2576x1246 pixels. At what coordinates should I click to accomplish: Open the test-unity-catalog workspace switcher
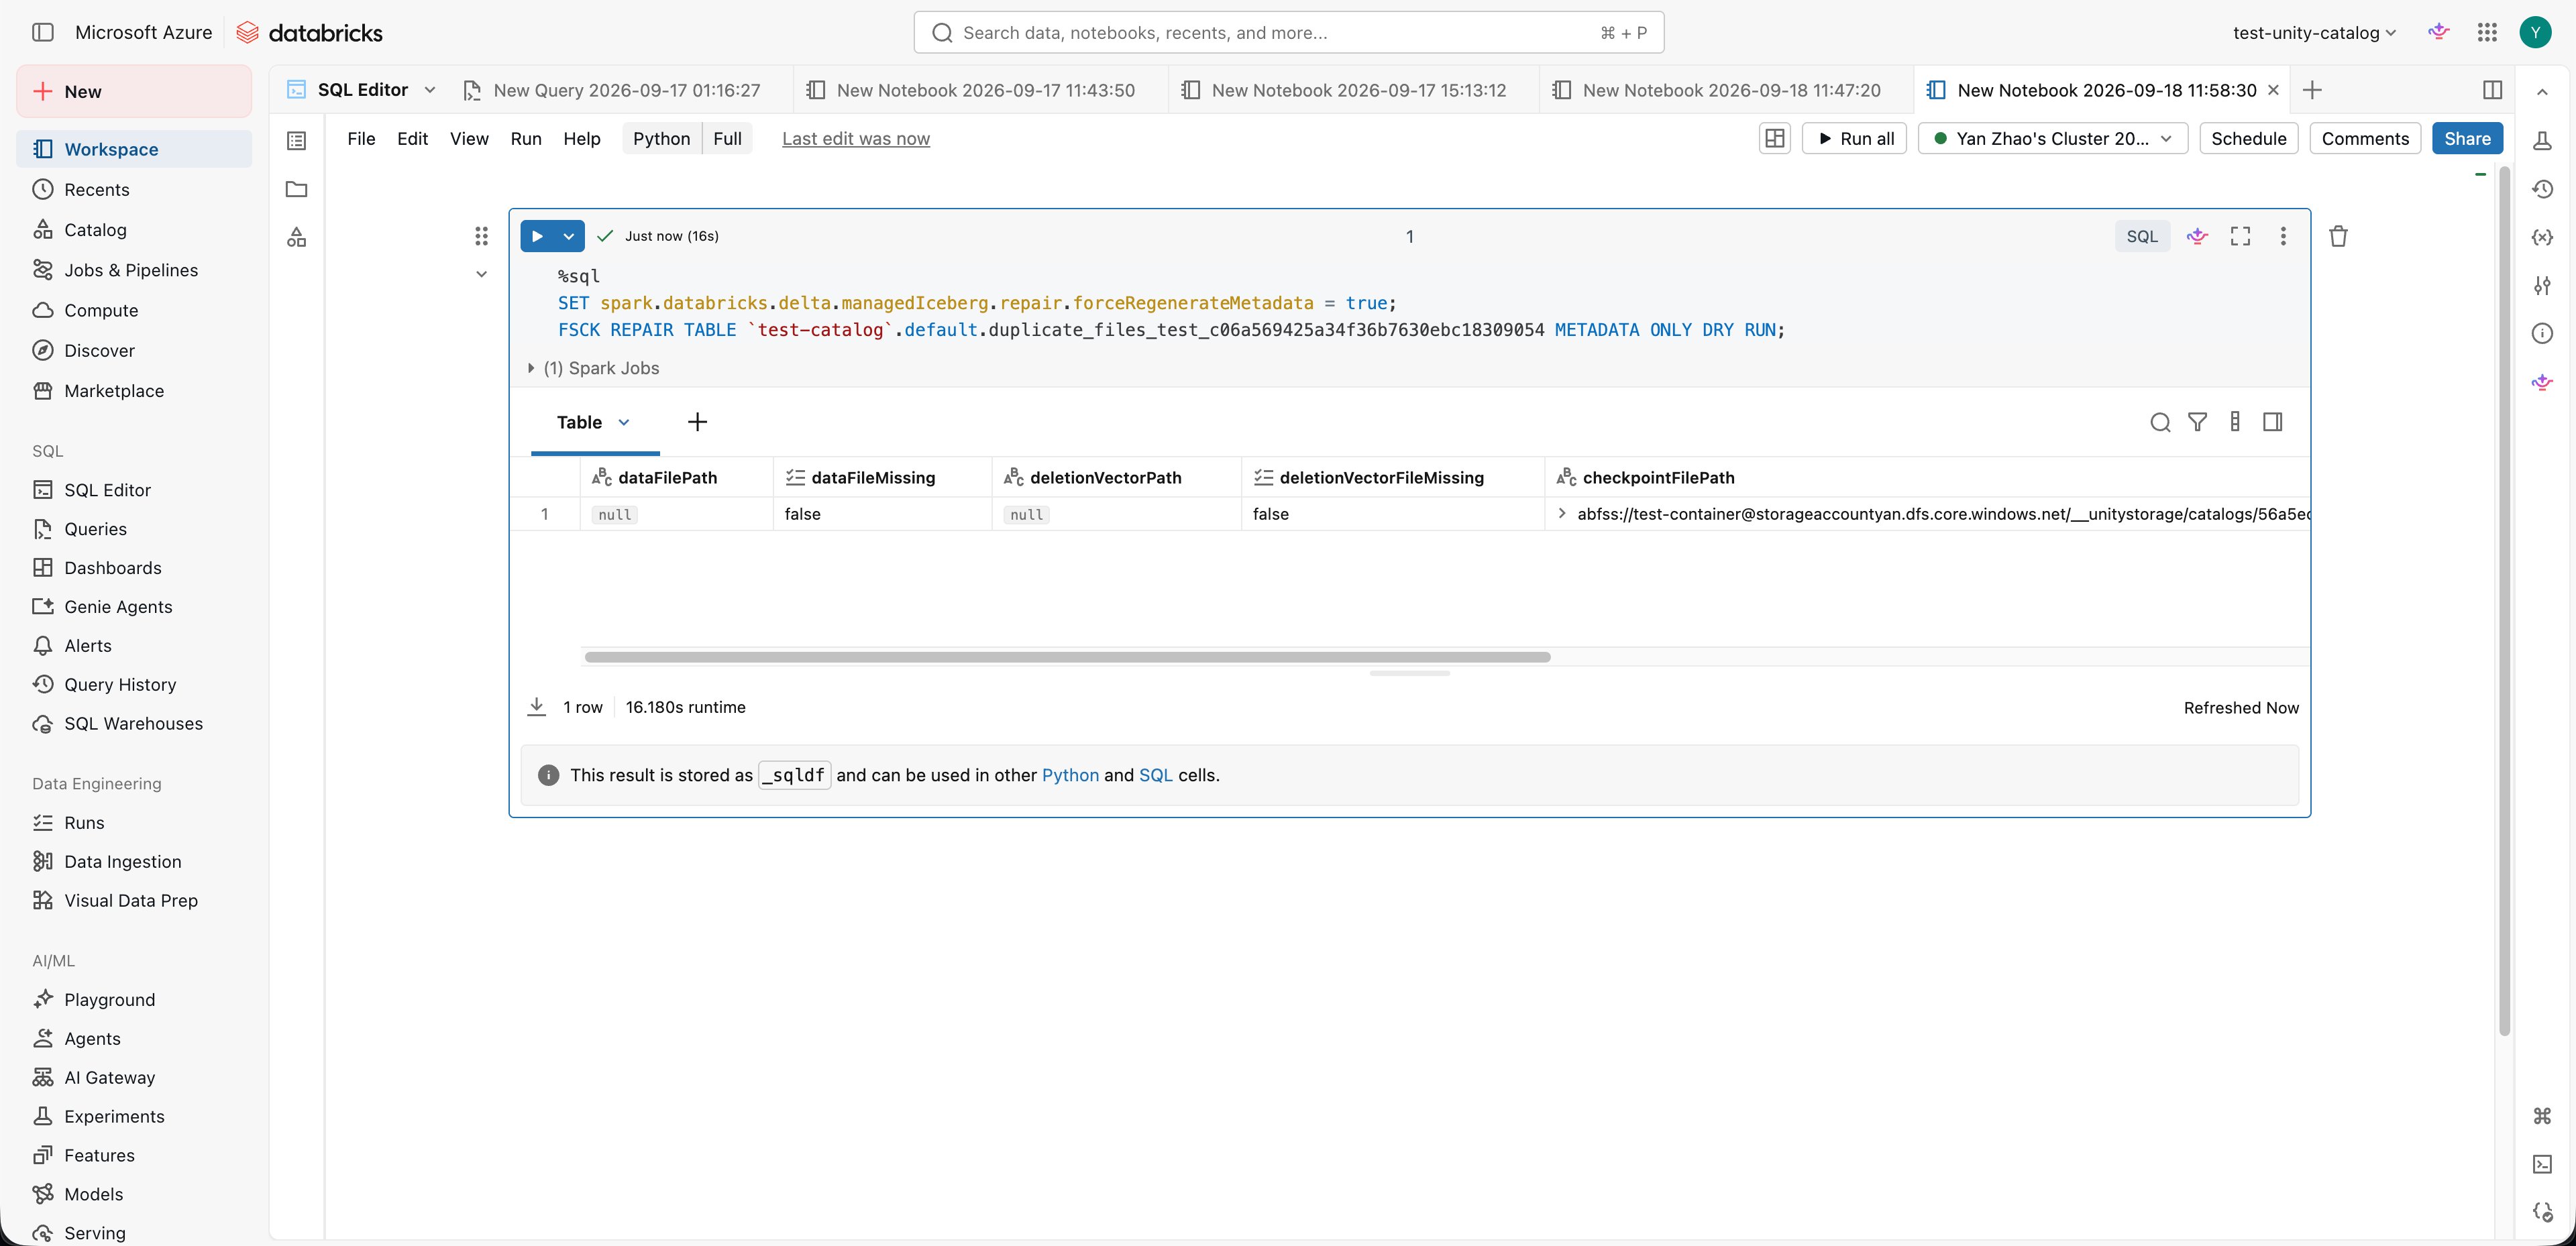pyautogui.click(x=2314, y=33)
